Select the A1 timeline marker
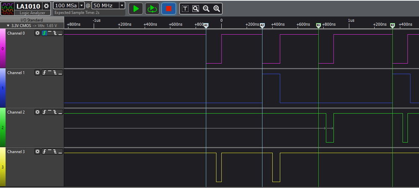419x188 pixels. (x=206, y=25)
